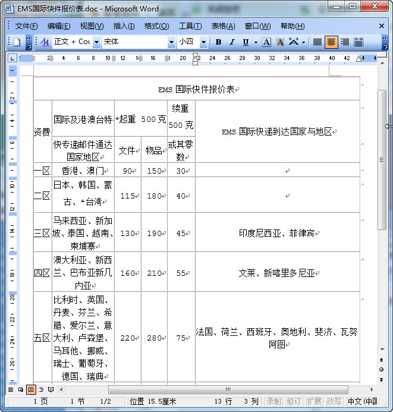This screenshot has height=412, width=393.
Task: Click the New Blank Document icon
Action: click(x=17, y=42)
